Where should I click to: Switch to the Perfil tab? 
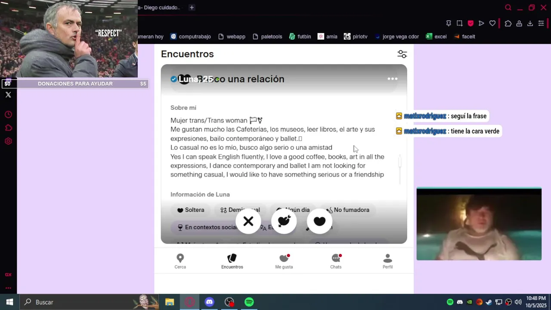point(387,261)
